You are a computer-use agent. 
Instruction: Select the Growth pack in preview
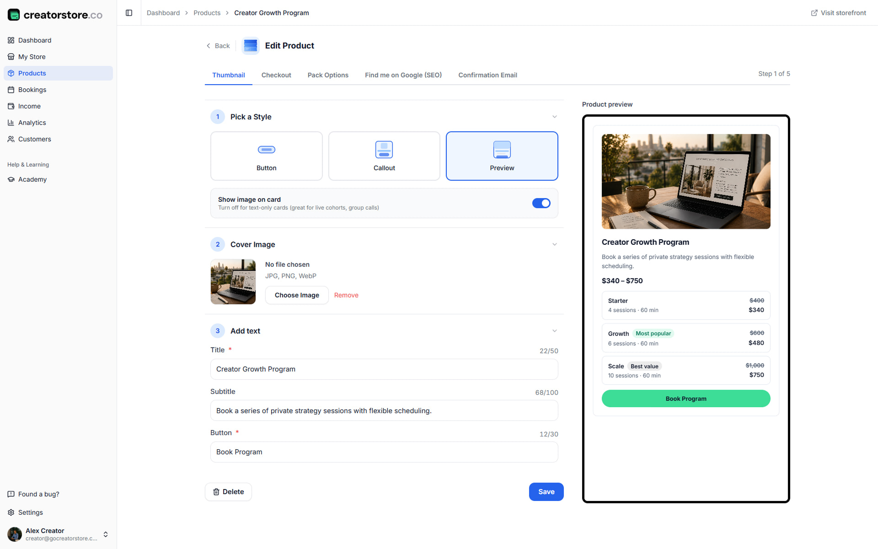coord(686,338)
